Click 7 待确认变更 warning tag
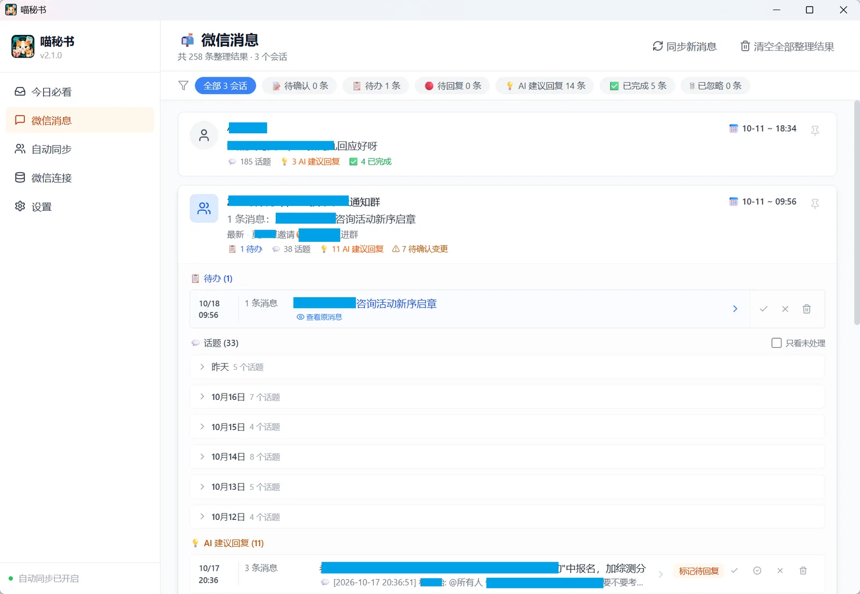The height and width of the screenshot is (594, 860). pyautogui.click(x=420, y=249)
